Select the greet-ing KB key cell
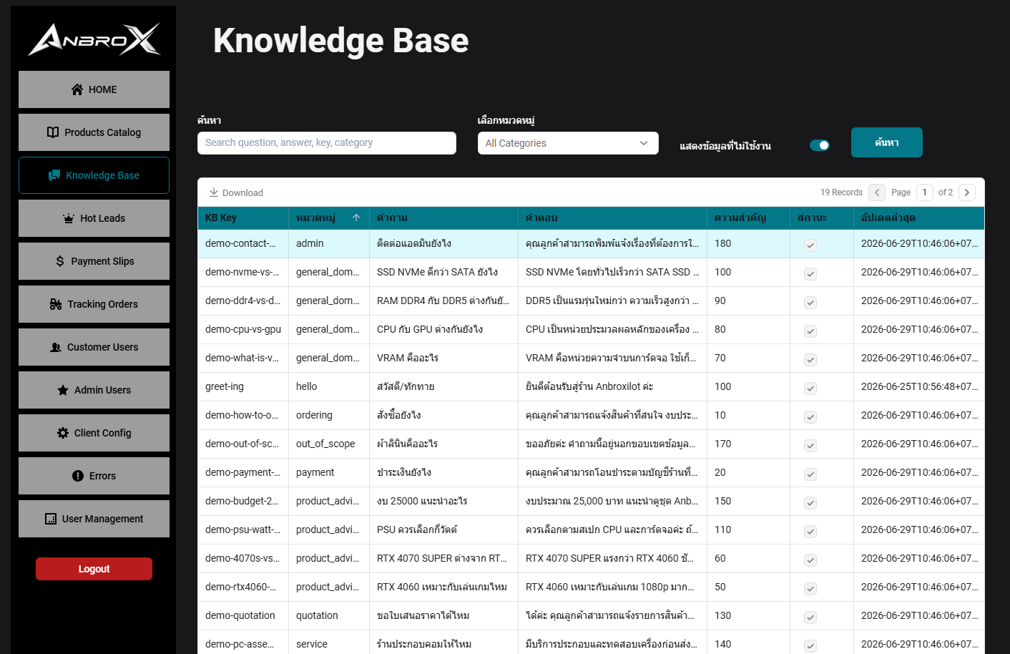This screenshot has width=1010, height=654. 243,386
